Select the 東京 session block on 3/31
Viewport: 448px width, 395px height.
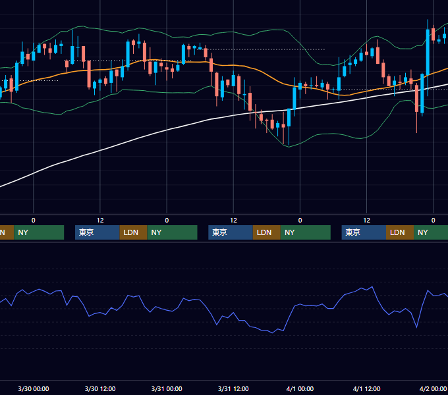[x=231, y=232]
